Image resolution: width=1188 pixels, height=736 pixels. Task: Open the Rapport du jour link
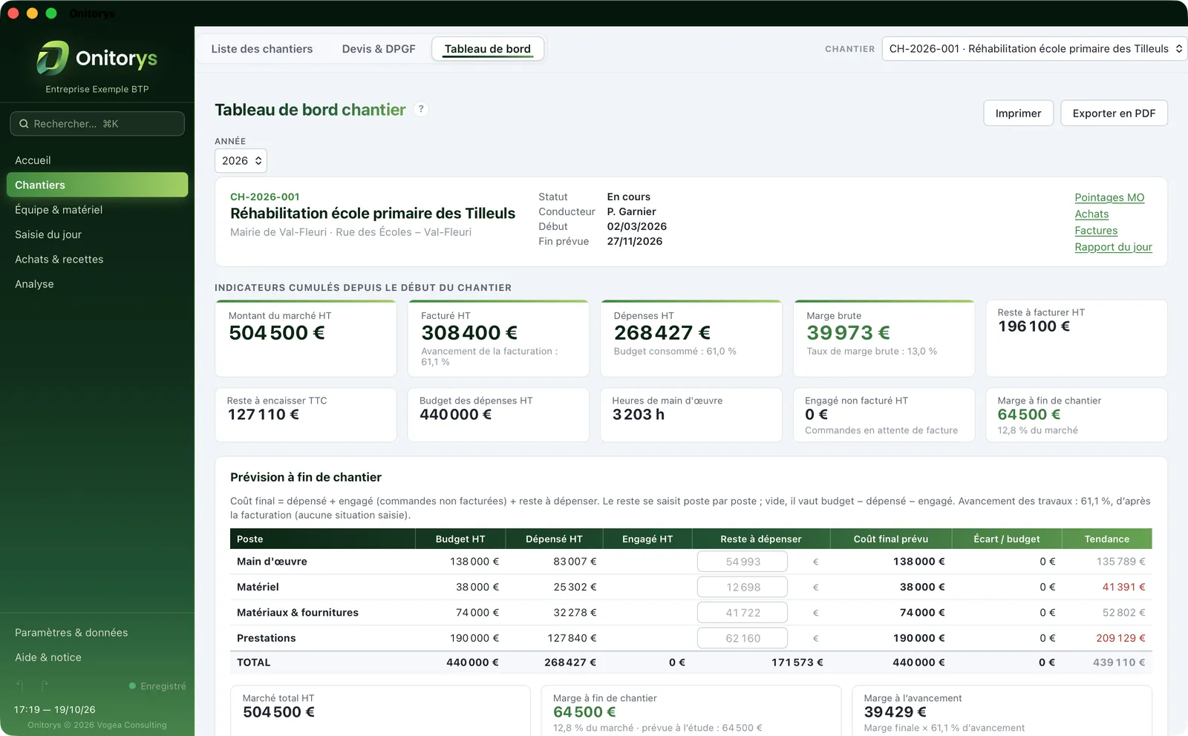[1113, 247]
